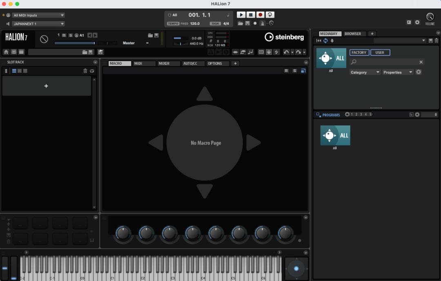This screenshot has height=281, width=441.
Task: Toggle the metronome icon
Action: [x=263, y=23]
